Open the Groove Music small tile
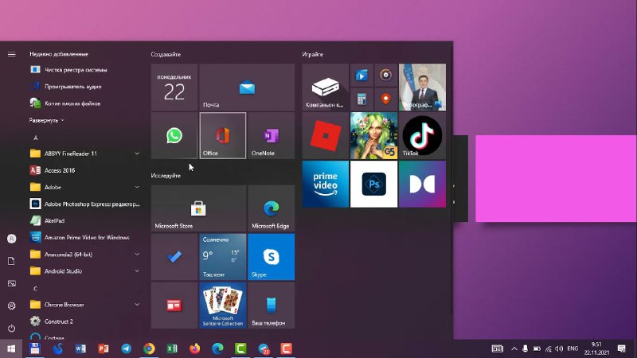Viewport: 637px width, 358px height. coord(386,75)
